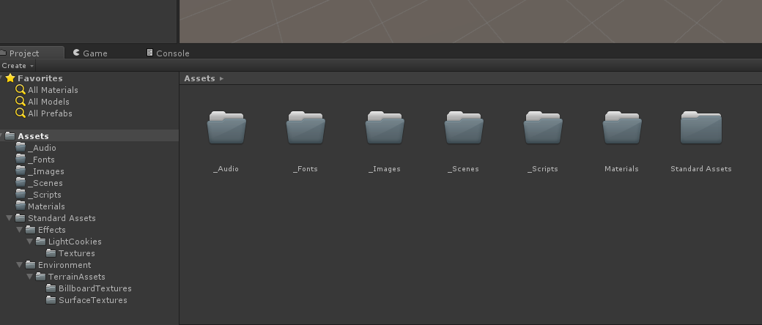Click the Materials name under grid folder
762x325 pixels.
(621, 168)
